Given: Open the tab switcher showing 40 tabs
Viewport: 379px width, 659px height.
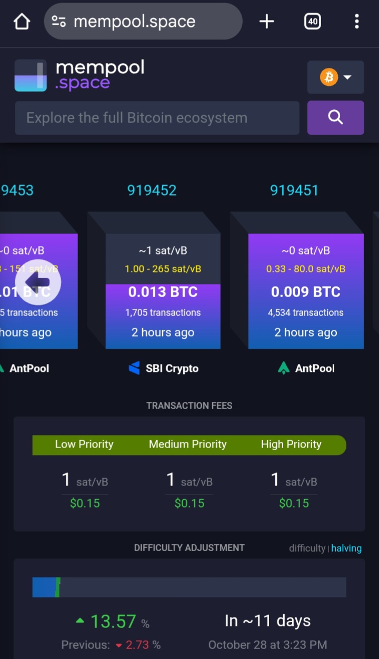Looking at the screenshot, I should (x=312, y=22).
